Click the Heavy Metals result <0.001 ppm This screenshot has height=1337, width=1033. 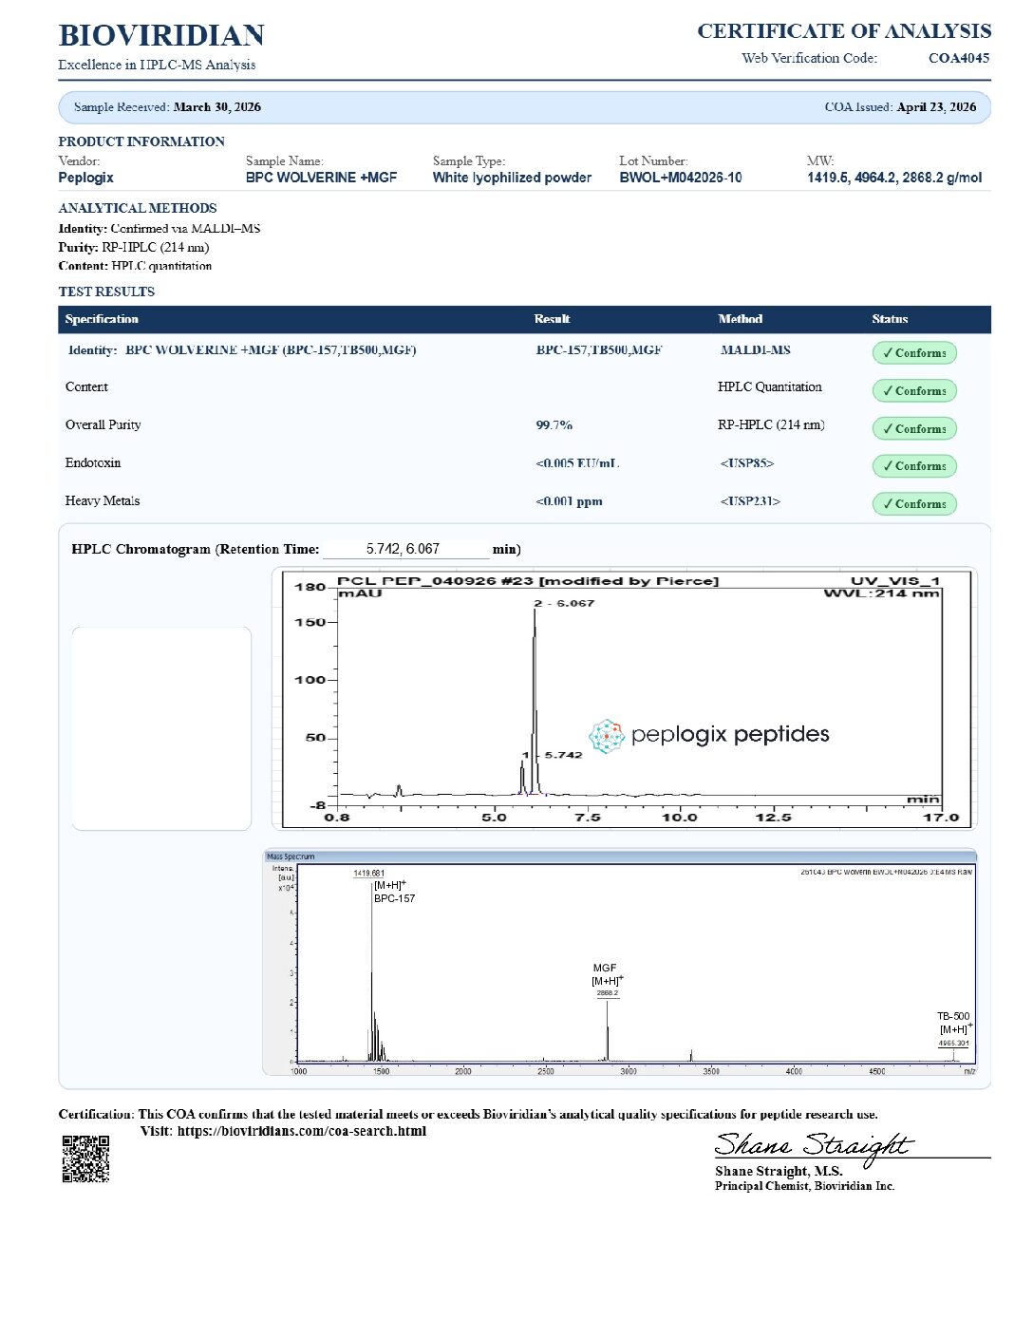click(570, 501)
